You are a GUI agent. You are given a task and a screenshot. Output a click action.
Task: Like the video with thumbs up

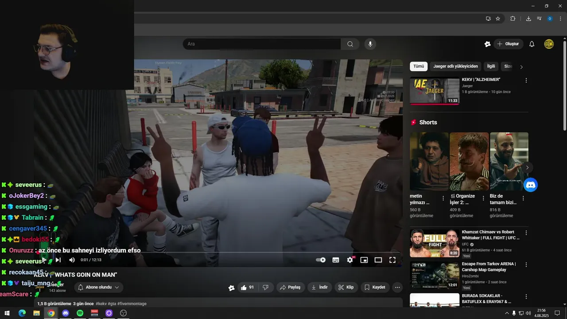(248, 287)
